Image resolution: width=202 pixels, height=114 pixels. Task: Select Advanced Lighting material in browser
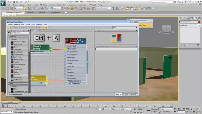[x=20, y=42]
